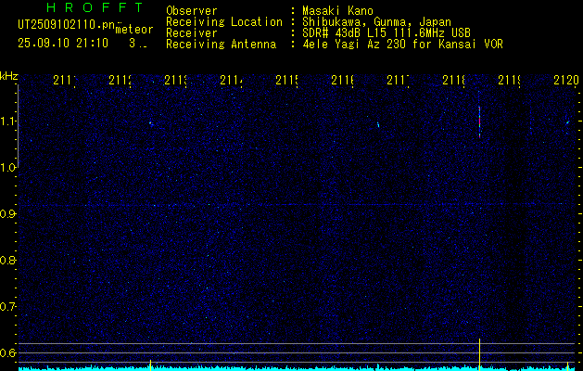Click the 2119 time marker

pyautogui.click(x=509, y=81)
